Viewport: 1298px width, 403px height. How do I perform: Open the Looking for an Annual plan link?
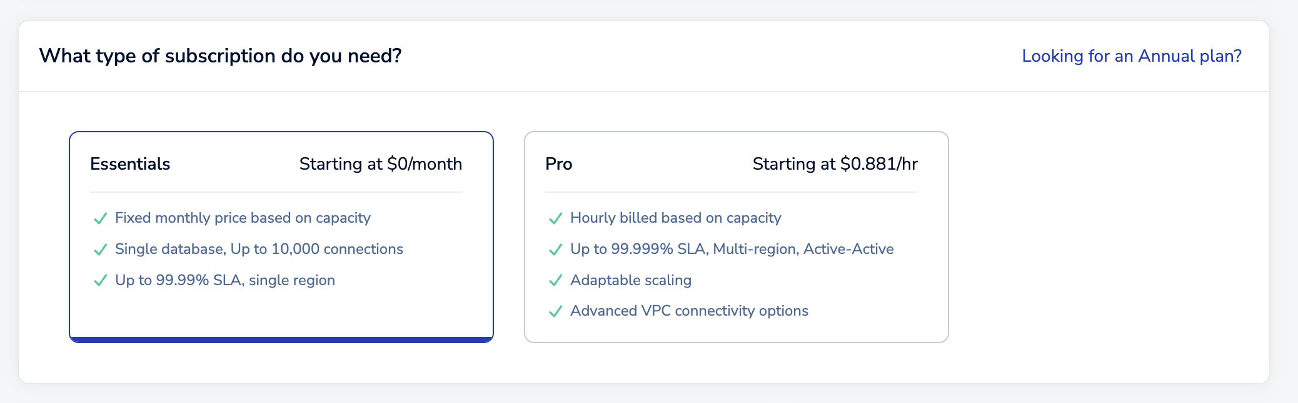pos(1132,56)
